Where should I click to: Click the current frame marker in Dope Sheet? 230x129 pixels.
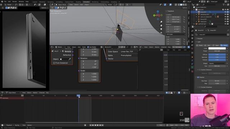coord(78,96)
